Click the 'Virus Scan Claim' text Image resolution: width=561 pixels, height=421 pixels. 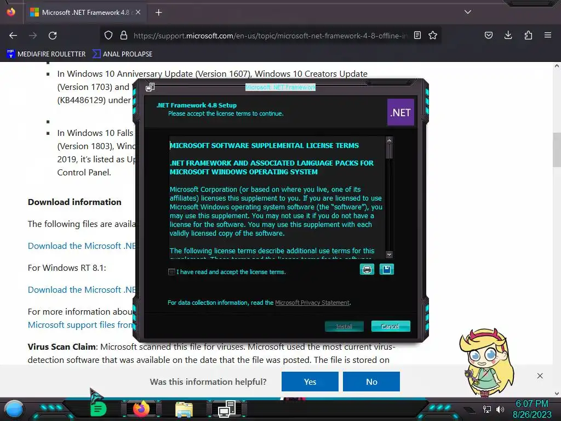pyautogui.click(x=61, y=347)
